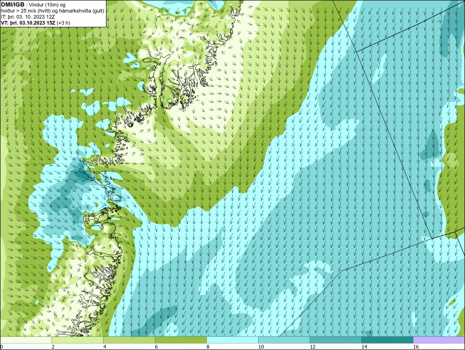Click the legend label '8'
Image resolution: width=465 pixels, height=350 pixels.
pyautogui.click(x=208, y=347)
